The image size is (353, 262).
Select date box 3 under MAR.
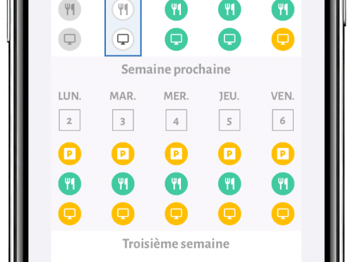(x=123, y=120)
